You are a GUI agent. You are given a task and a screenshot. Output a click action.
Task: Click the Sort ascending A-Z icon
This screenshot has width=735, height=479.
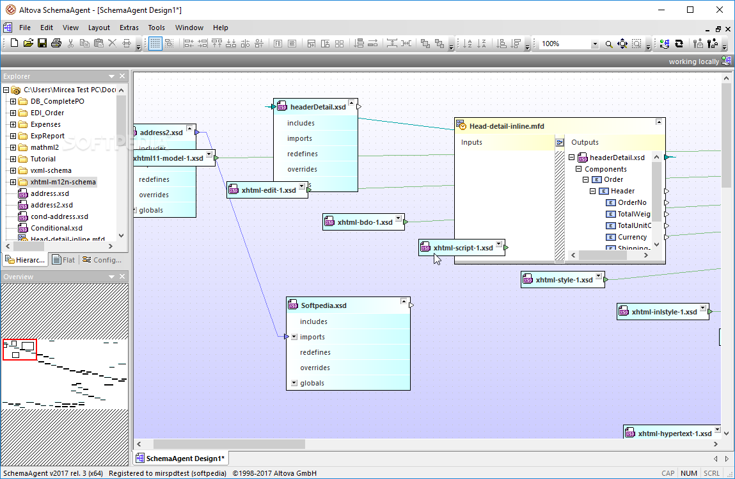[x=468, y=44]
